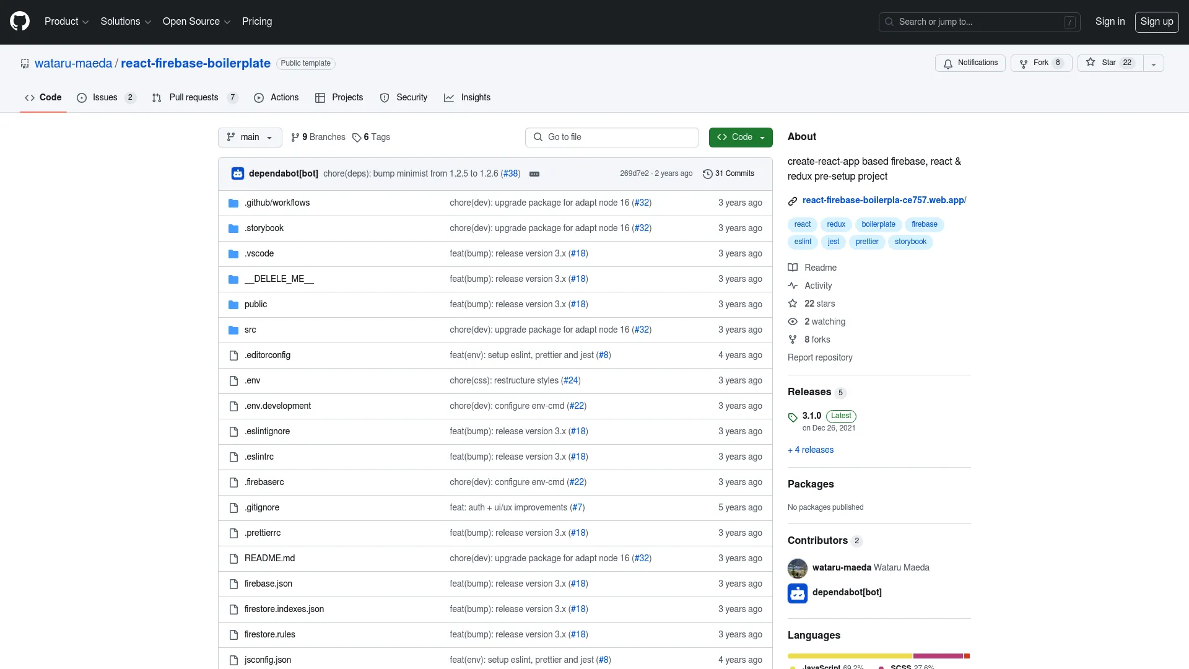Click the Issues tab icon

click(82, 97)
